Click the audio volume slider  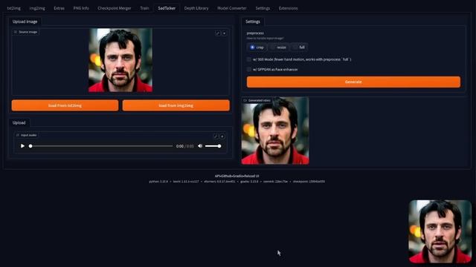coord(213,146)
